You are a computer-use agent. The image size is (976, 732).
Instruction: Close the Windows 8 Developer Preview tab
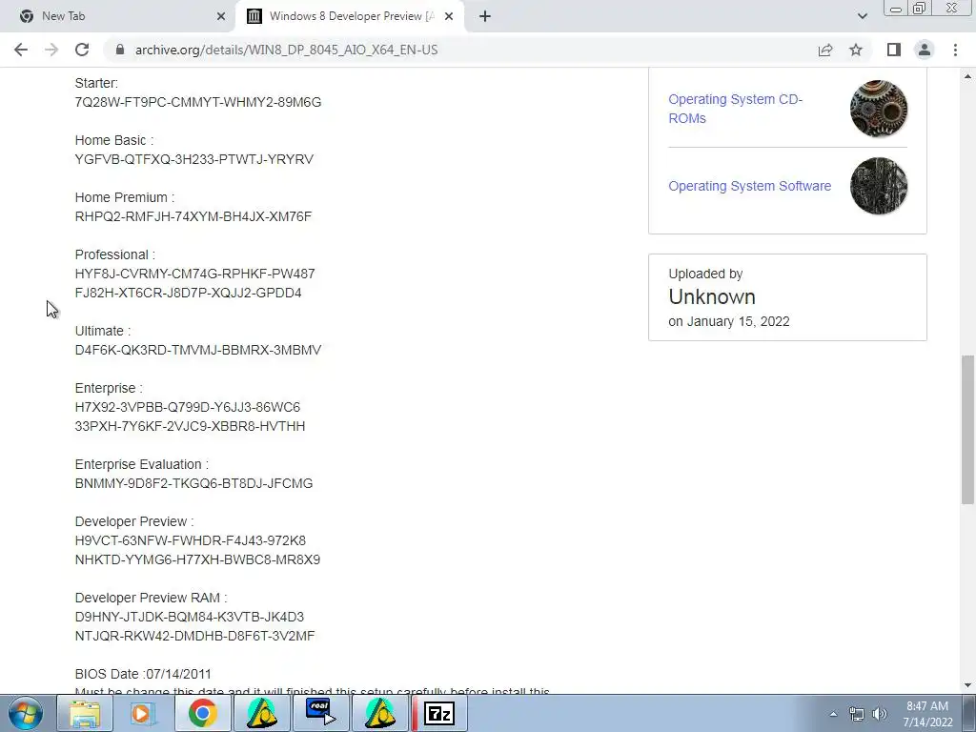coord(449,16)
